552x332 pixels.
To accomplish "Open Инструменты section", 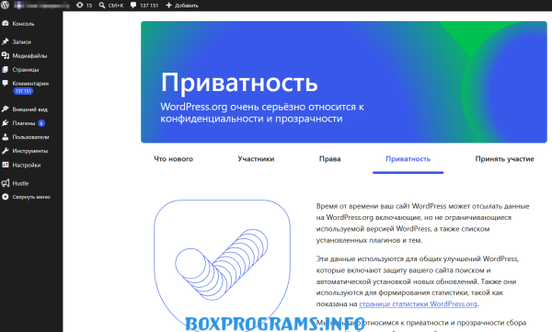I will (x=31, y=151).
